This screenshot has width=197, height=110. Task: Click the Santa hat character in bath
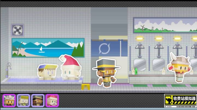(x=70, y=67)
